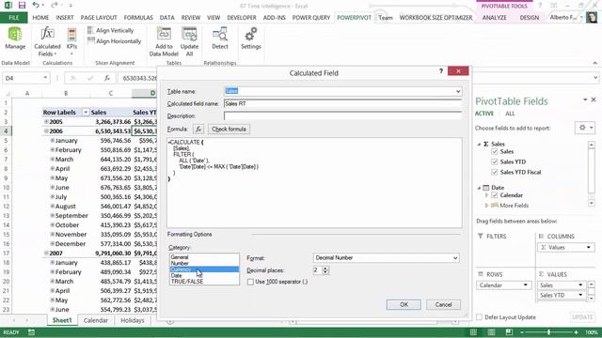Screen dimensions: 602x338
Task: Click the macro recording icon in status bar
Action: pos(31,332)
